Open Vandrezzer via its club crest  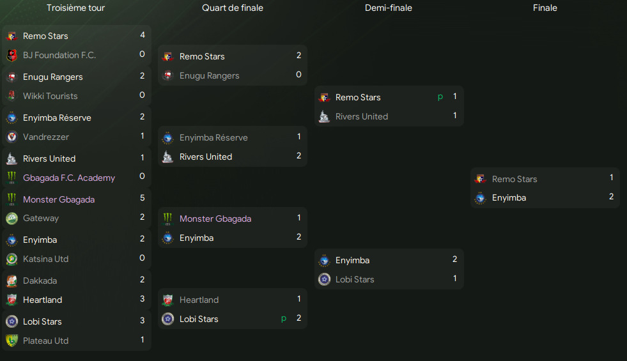(12, 137)
